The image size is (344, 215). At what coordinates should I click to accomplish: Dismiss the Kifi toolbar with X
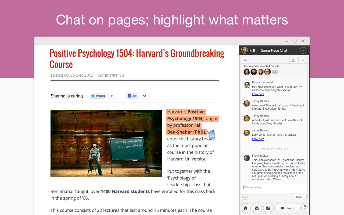tap(304, 206)
